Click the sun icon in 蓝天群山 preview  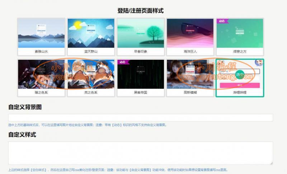click(x=76, y=25)
